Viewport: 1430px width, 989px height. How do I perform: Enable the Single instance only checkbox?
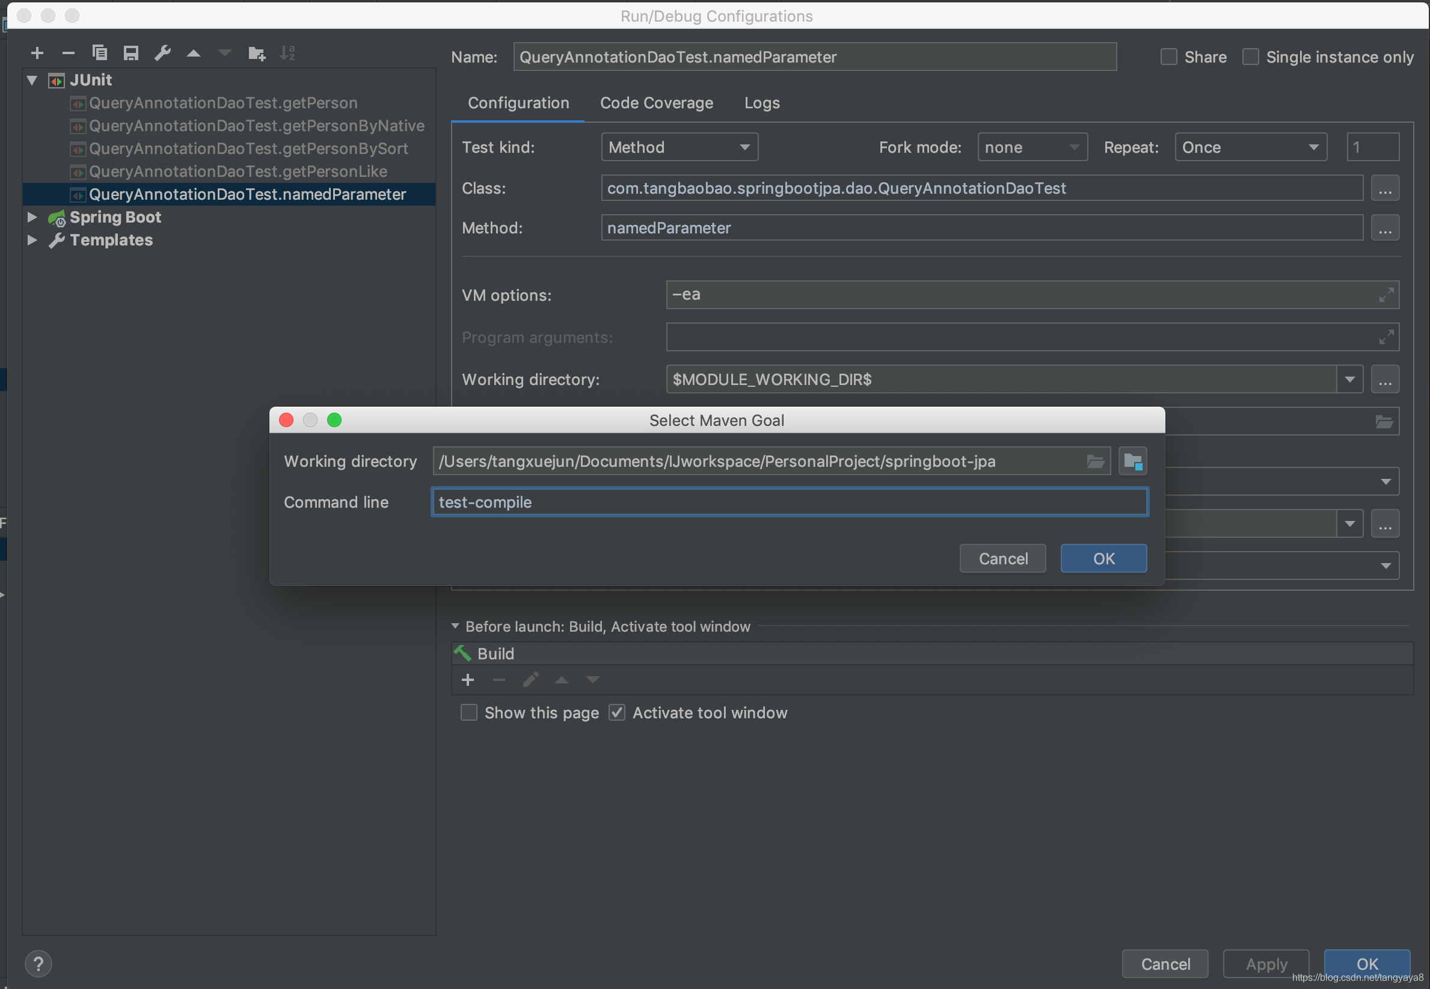point(1253,55)
